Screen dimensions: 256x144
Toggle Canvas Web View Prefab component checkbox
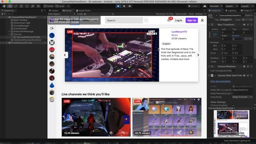(x=216, y=76)
